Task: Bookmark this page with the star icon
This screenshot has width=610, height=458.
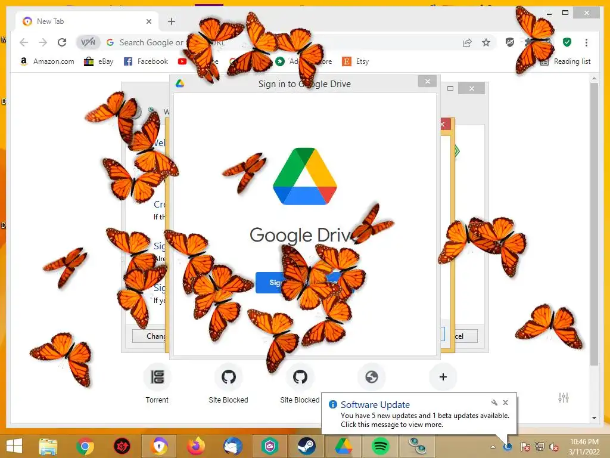Action: pyautogui.click(x=486, y=42)
